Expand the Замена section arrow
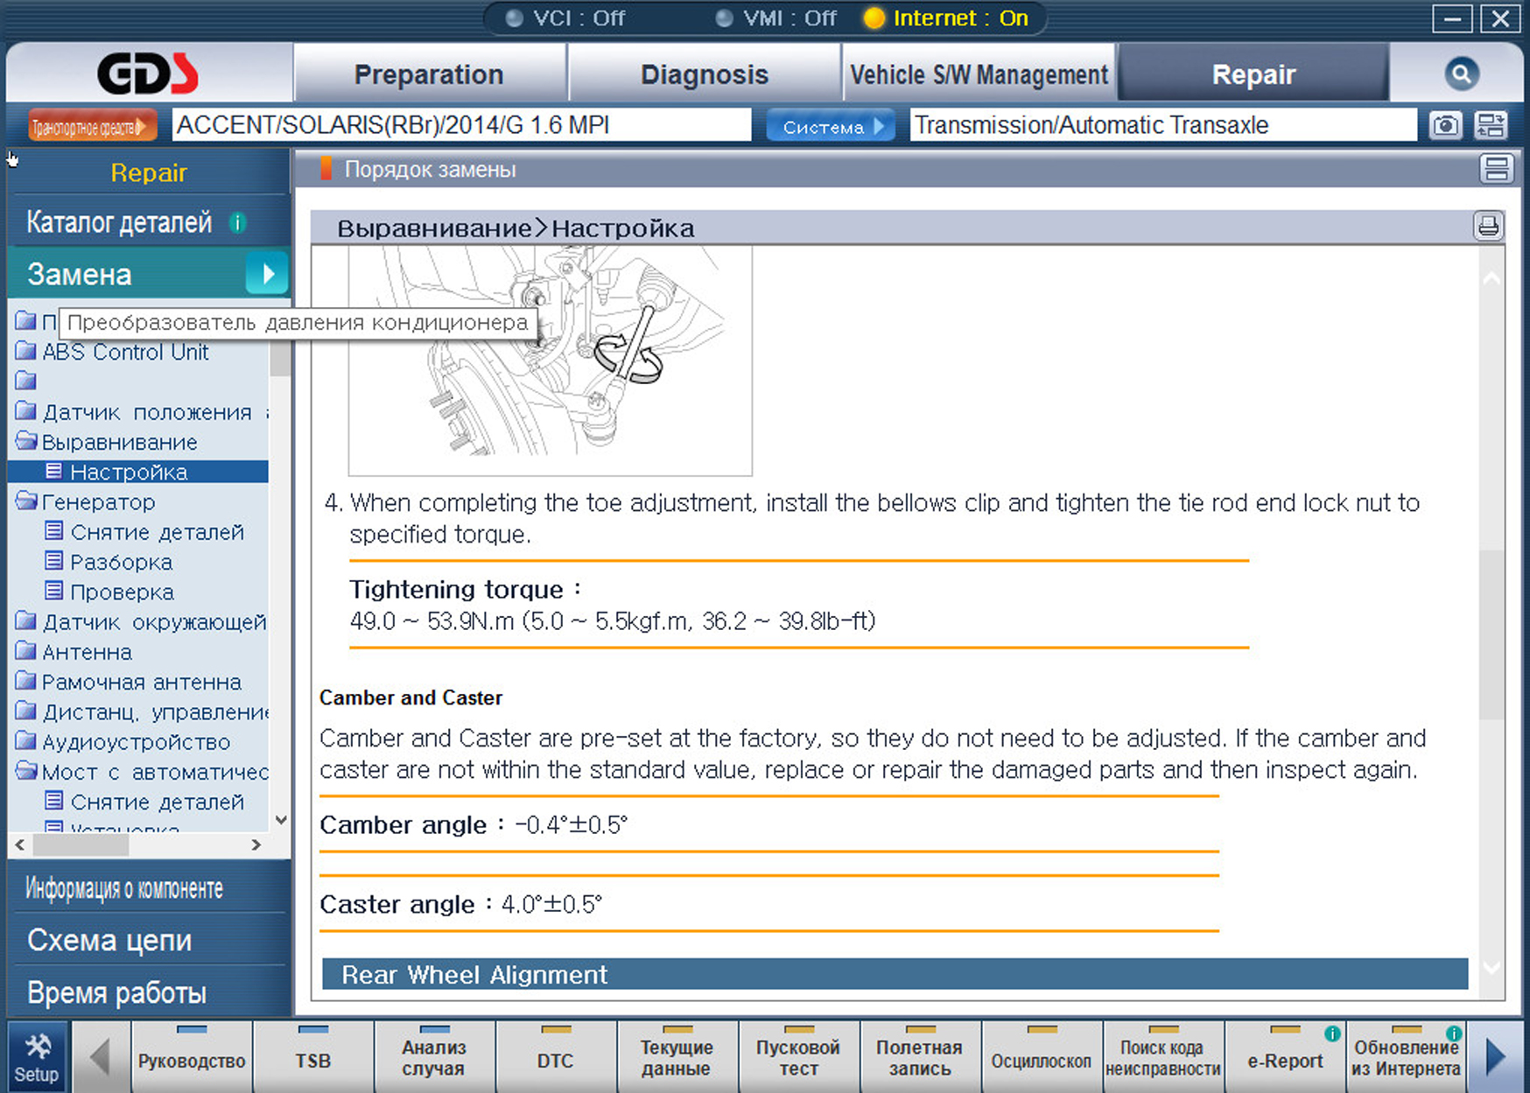1530x1093 pixels. pos(266,274)
